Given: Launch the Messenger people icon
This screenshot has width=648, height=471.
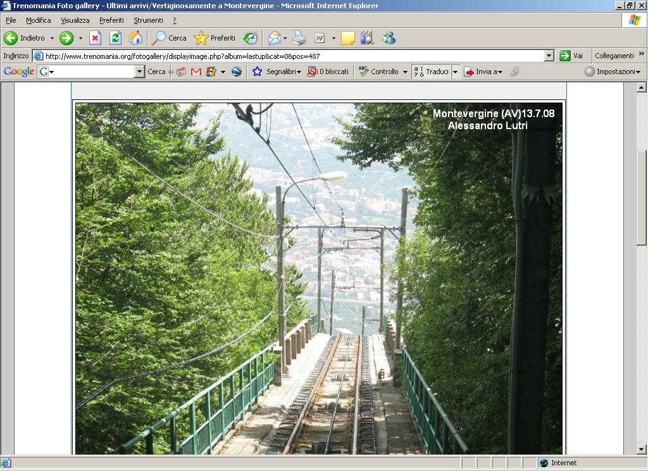Looking at the screenshot, I should (389, 38).
